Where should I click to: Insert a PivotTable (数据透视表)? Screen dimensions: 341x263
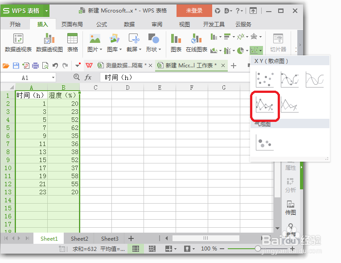18,43
